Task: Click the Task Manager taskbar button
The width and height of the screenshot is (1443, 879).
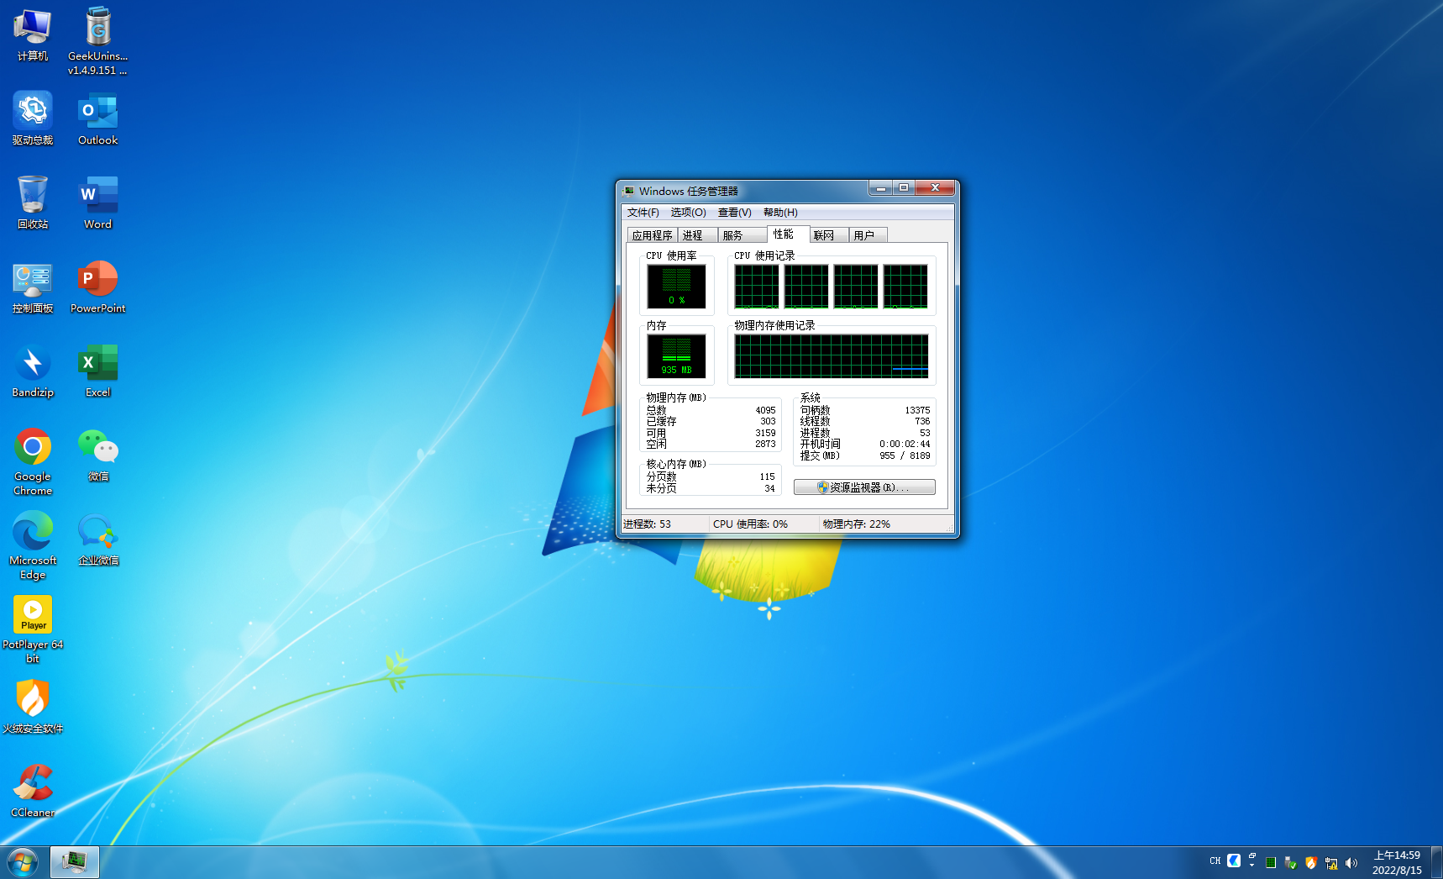Action: pyautogui.click(x=75, y=862)
